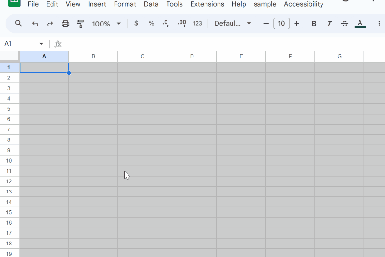Viewport: 385px width, 257px height.
Task: Open the 100% zoom dropdown
Action: click(106, 24)
